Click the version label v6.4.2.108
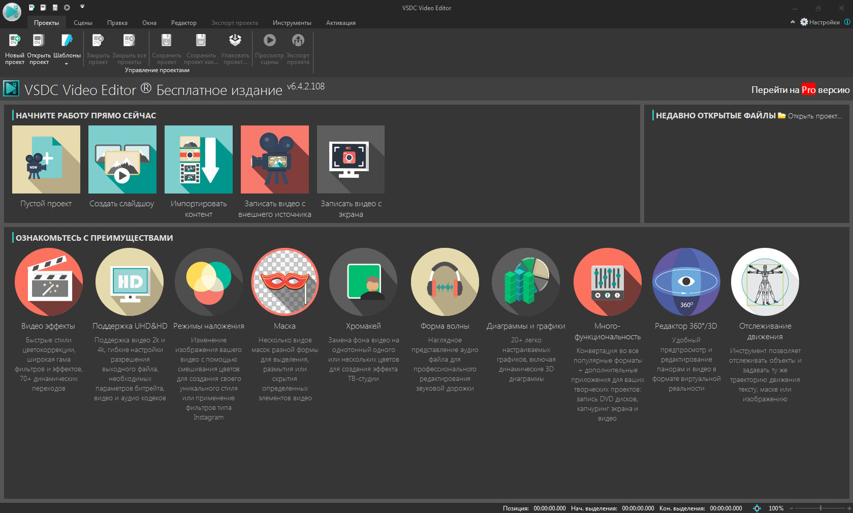 (306, 86)
